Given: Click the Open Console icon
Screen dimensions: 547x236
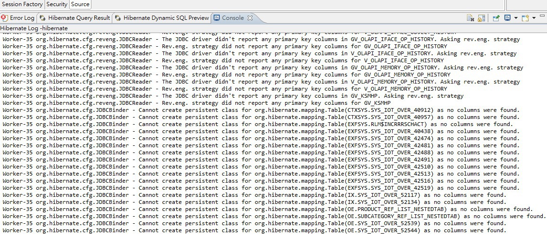Looking at the screenshot, I should pyautogui.click(x=525, y=18).
